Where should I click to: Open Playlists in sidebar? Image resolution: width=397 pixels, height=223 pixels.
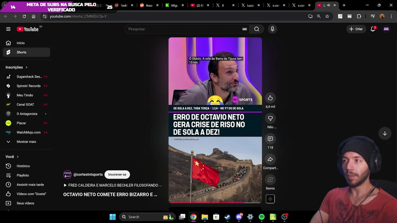(x=26, y=175)
